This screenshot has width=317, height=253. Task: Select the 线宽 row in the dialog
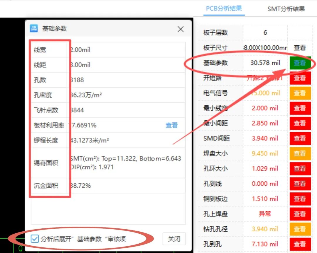(108, 49)
